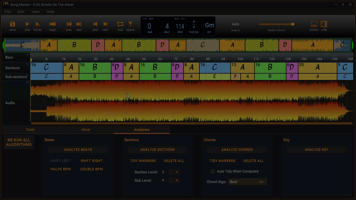Click the space marker pin icon
Viewport: 356px width, 200px height.
[x=130, y=24]
